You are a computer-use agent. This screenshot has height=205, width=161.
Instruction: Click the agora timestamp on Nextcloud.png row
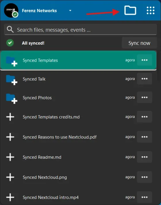(130, 177)
